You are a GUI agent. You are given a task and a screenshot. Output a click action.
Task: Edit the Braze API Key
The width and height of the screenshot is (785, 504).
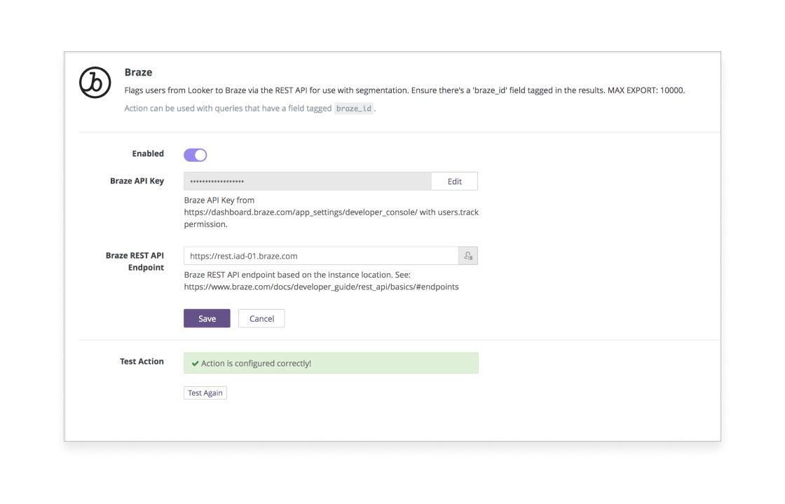point(454,182)
